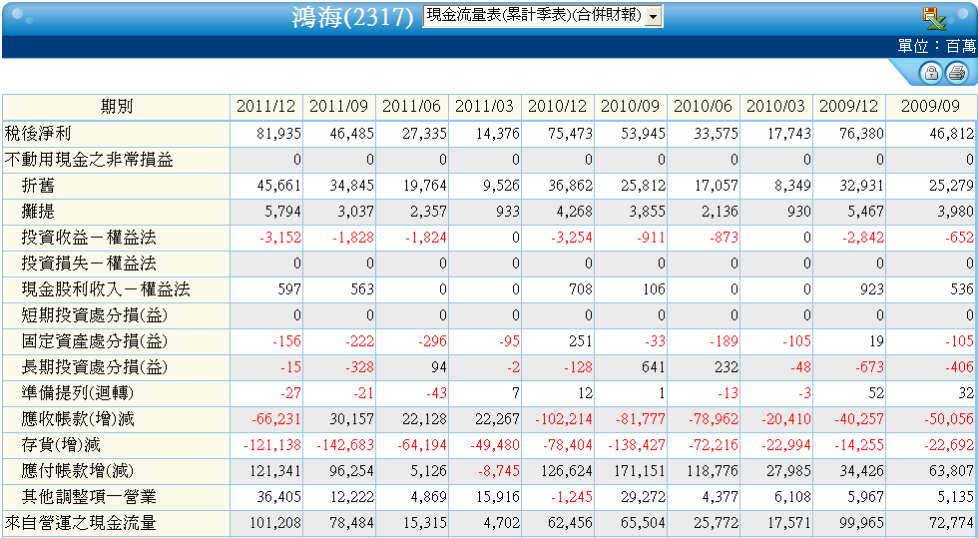Export table to Excel icon

[x=934, y=18]
